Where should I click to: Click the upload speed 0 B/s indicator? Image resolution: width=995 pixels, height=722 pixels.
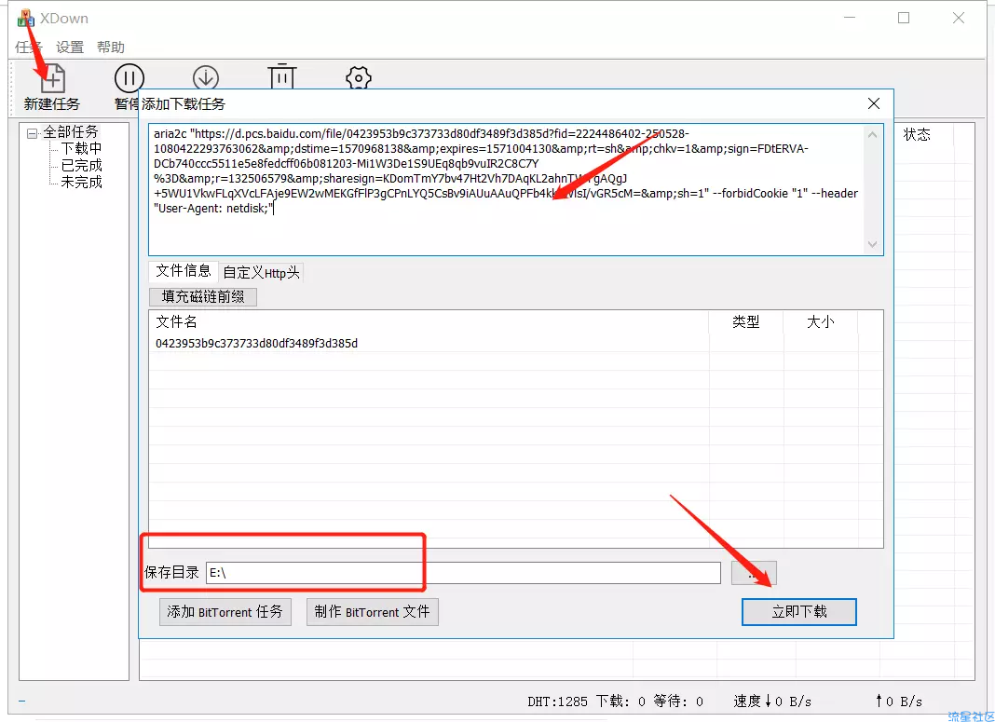click(898, 702)
